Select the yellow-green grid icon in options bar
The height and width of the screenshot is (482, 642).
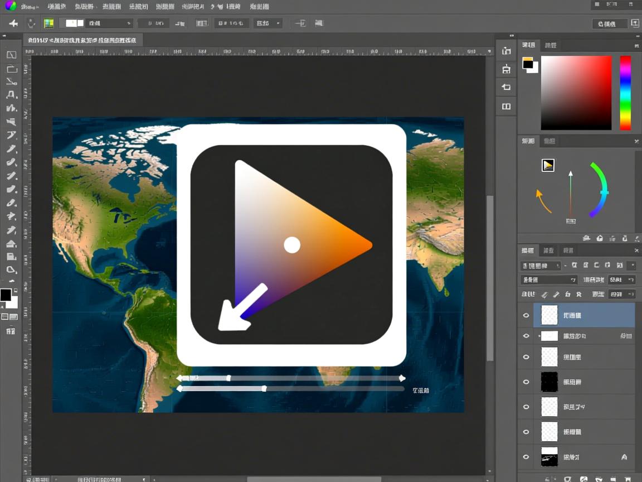click(x=48, y=23)
